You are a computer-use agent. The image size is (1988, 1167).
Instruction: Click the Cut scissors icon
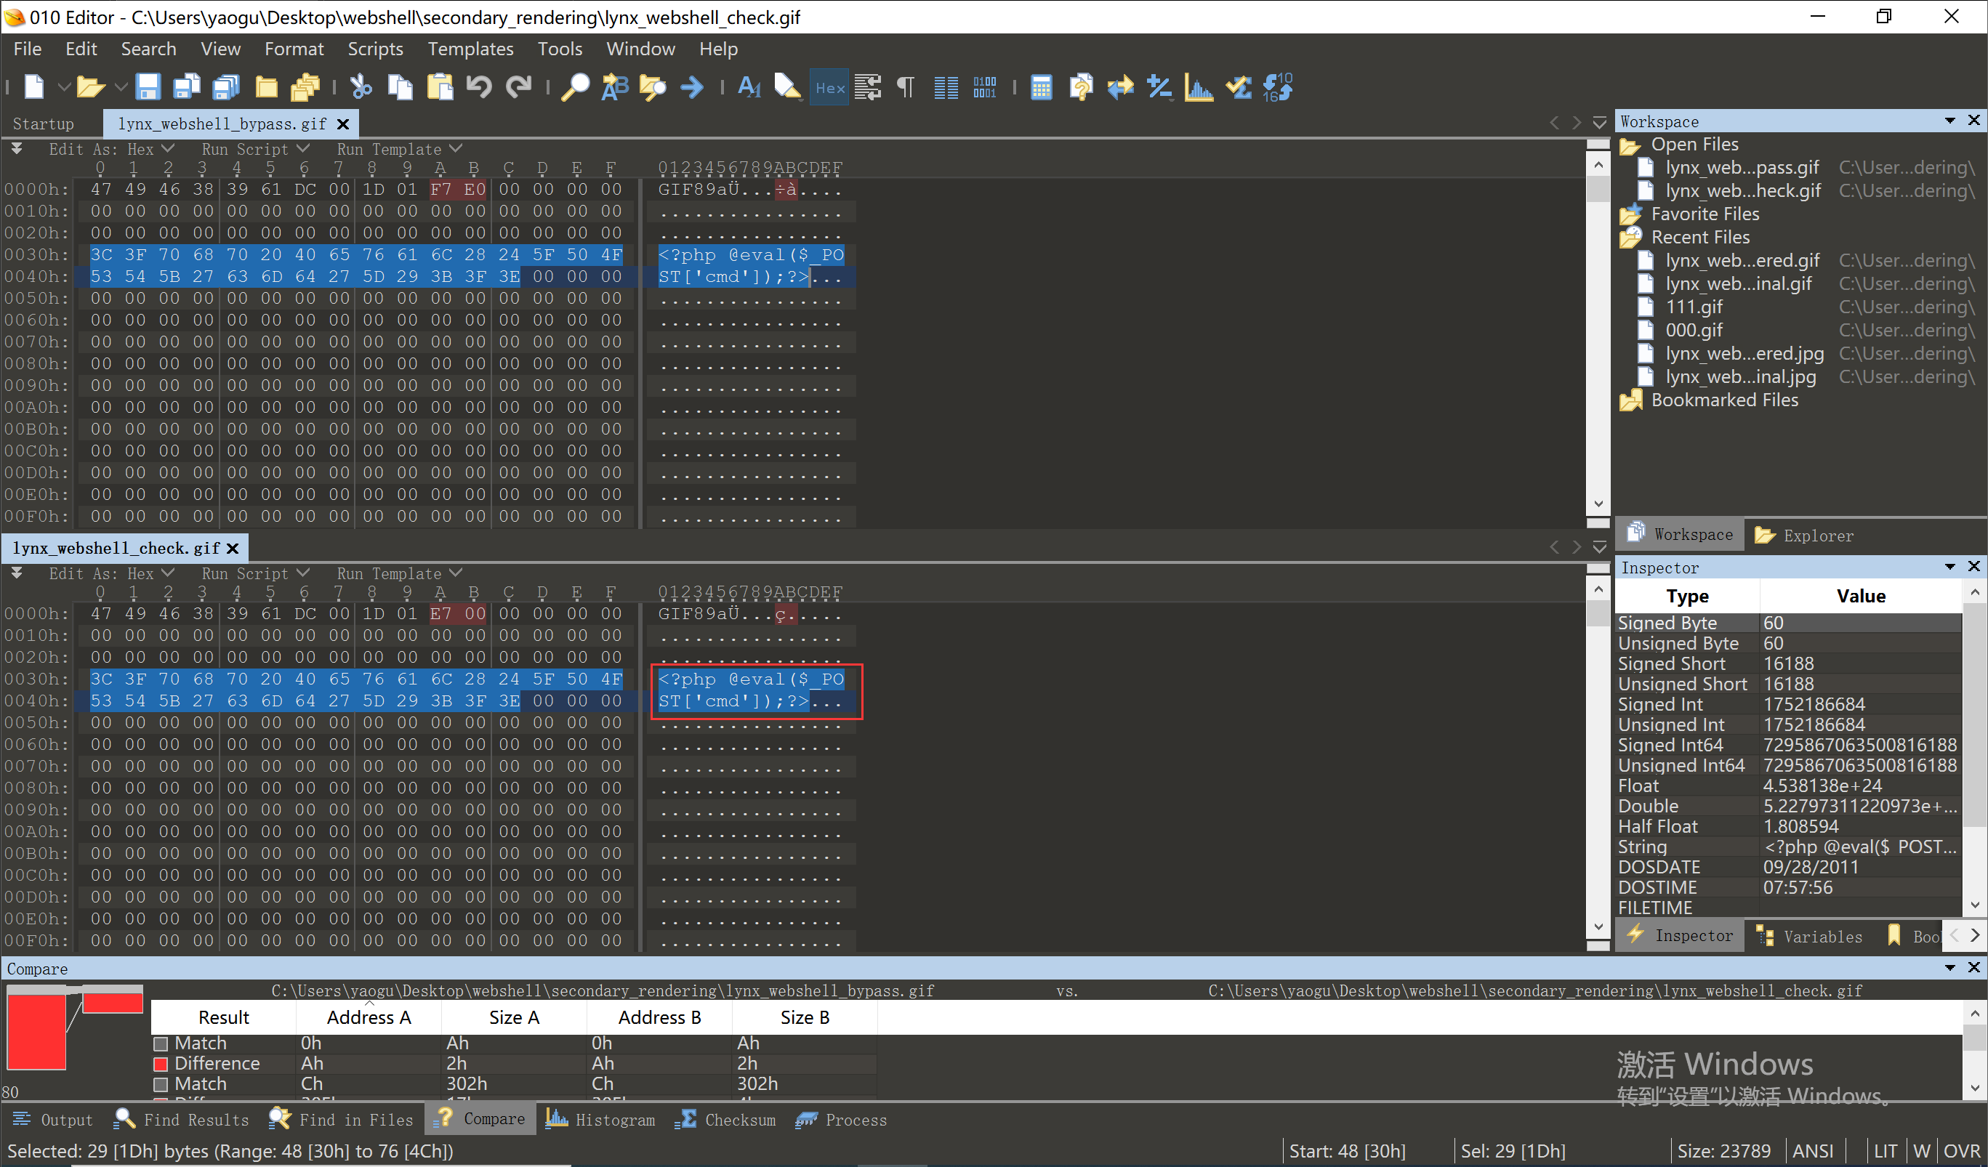point(361,86)
